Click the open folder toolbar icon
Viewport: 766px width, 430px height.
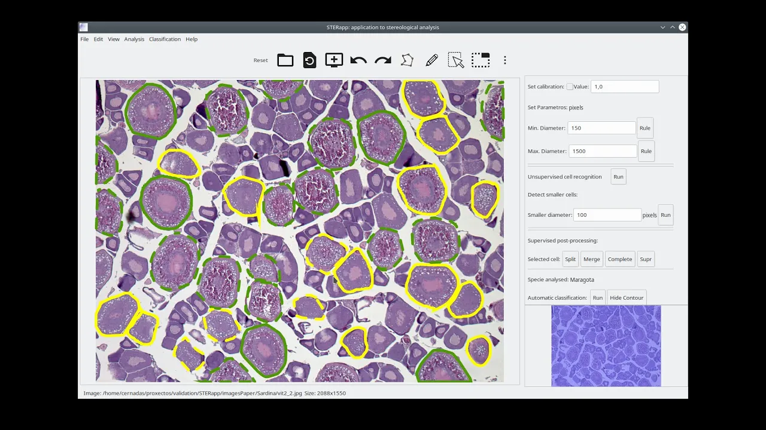[285, 60]
